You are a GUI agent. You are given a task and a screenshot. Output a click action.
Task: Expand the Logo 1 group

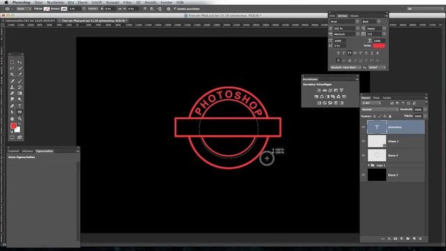click(x=369, y=165)
